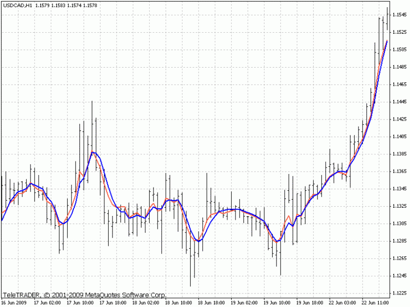Viewport: 410px width, 307px height.
Task: Select the 18 Jun 02:00 time label
Action: [145, 303]
